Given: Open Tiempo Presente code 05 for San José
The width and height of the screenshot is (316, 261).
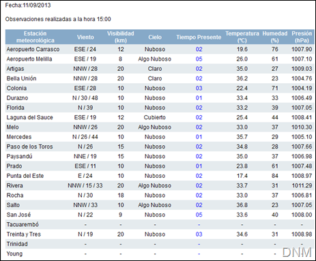Looking at the screenshot, I should (x=199, y=215).
